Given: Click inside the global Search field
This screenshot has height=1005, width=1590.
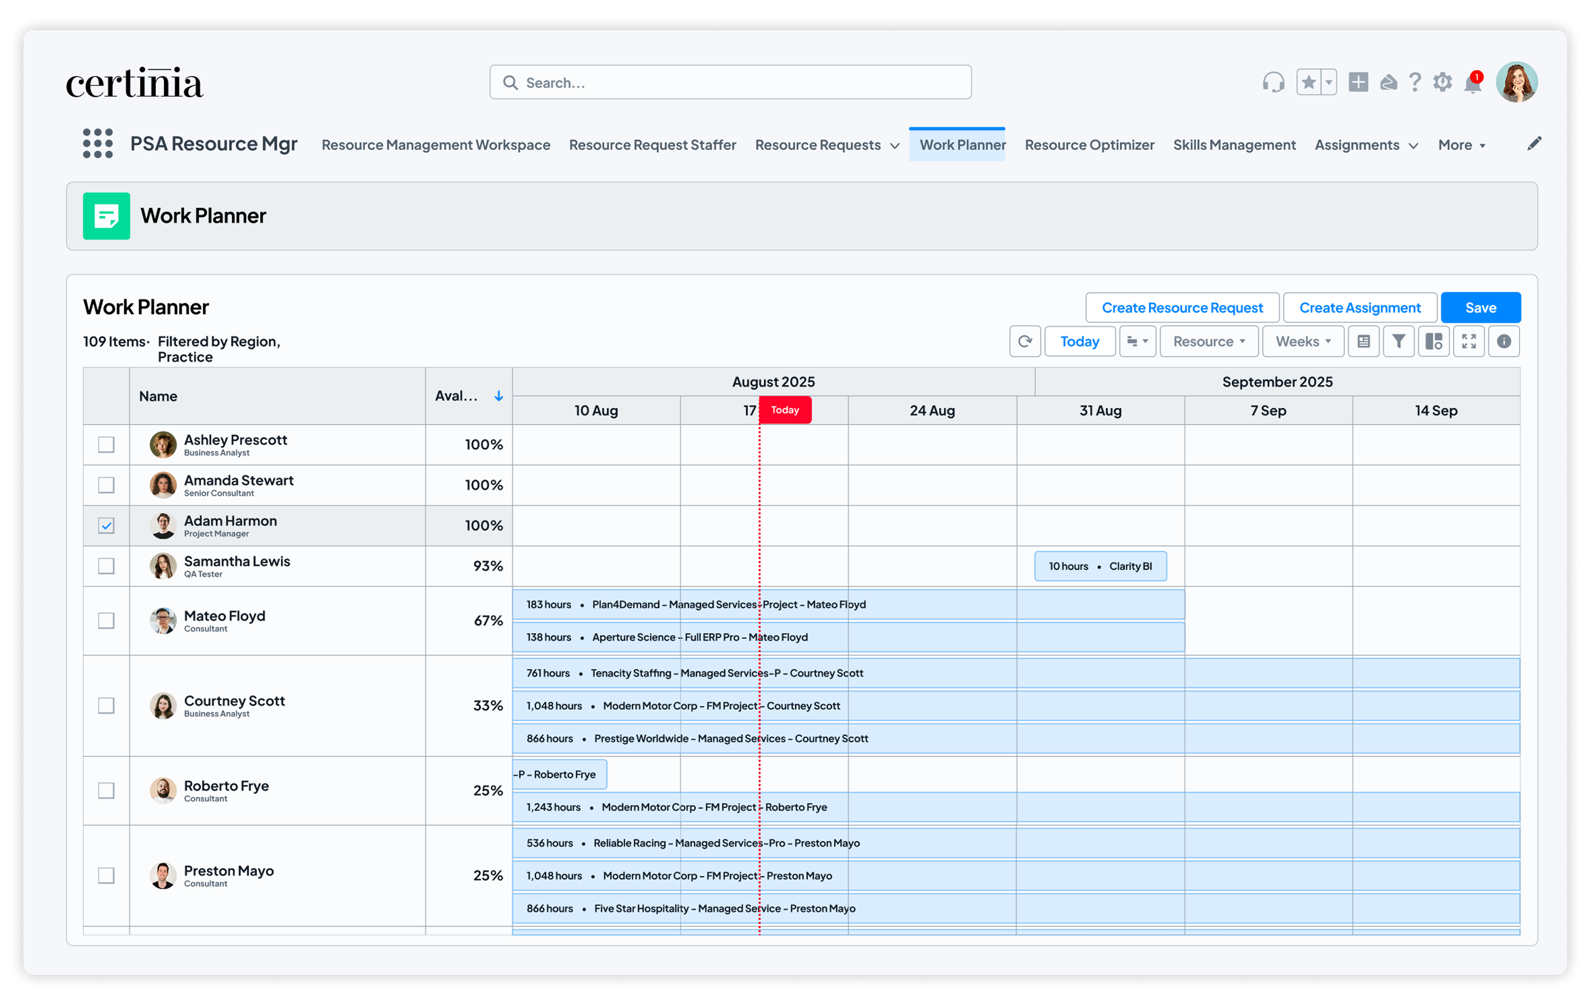Looking at the screenshot, I should [x=730, y=82].
